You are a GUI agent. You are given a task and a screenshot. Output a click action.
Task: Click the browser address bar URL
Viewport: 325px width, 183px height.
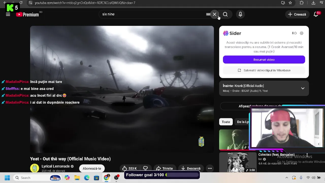[x=85, y=3]
